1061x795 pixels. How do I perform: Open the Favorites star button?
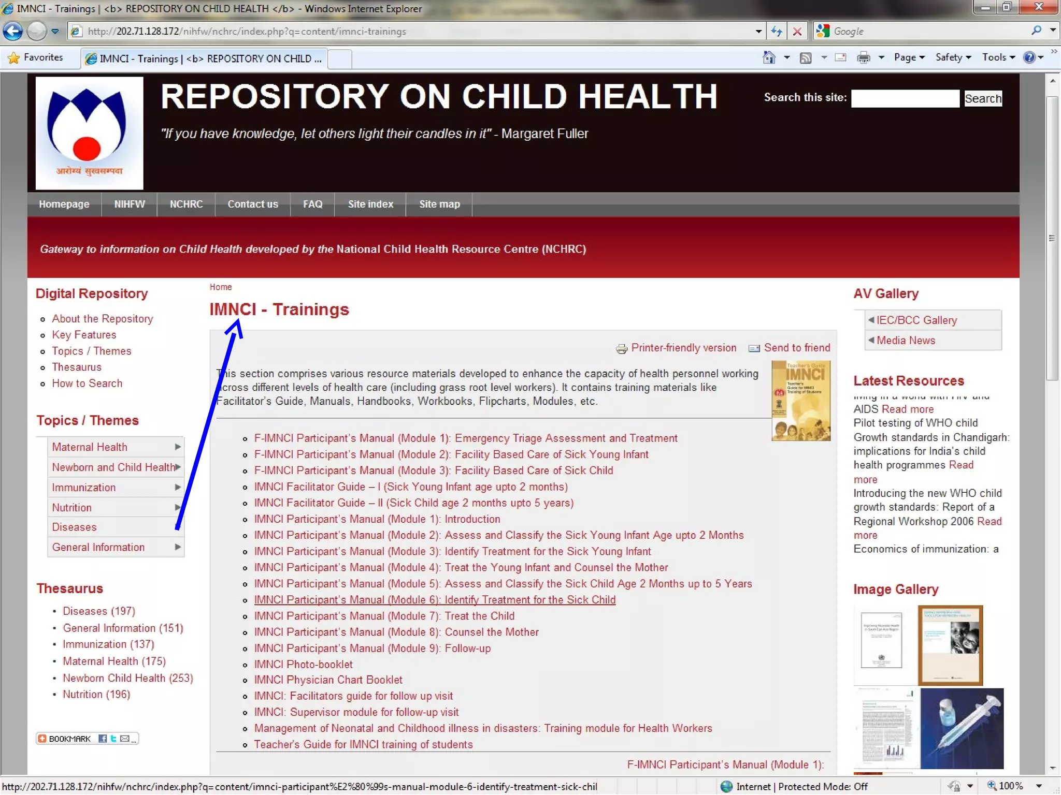[x=35, y=57]
